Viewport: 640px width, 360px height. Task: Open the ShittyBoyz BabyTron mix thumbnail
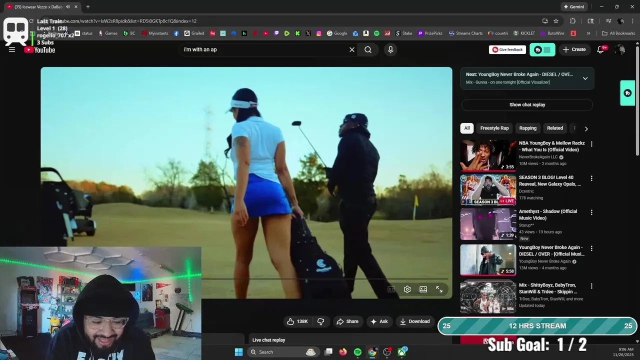pos(488,297)
